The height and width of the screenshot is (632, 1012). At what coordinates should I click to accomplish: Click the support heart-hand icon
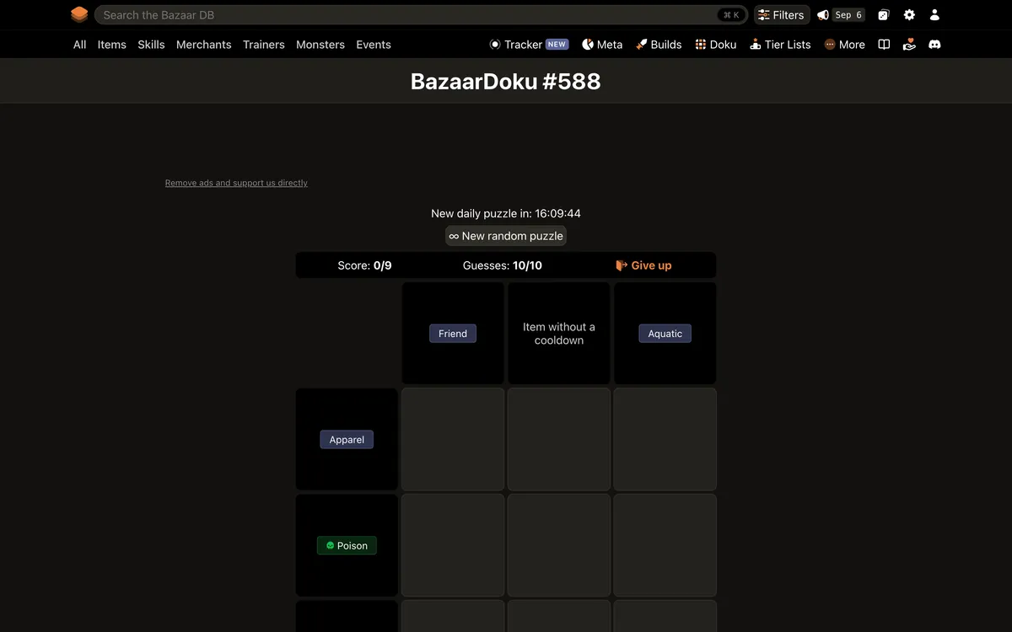[x=909, y=45]
